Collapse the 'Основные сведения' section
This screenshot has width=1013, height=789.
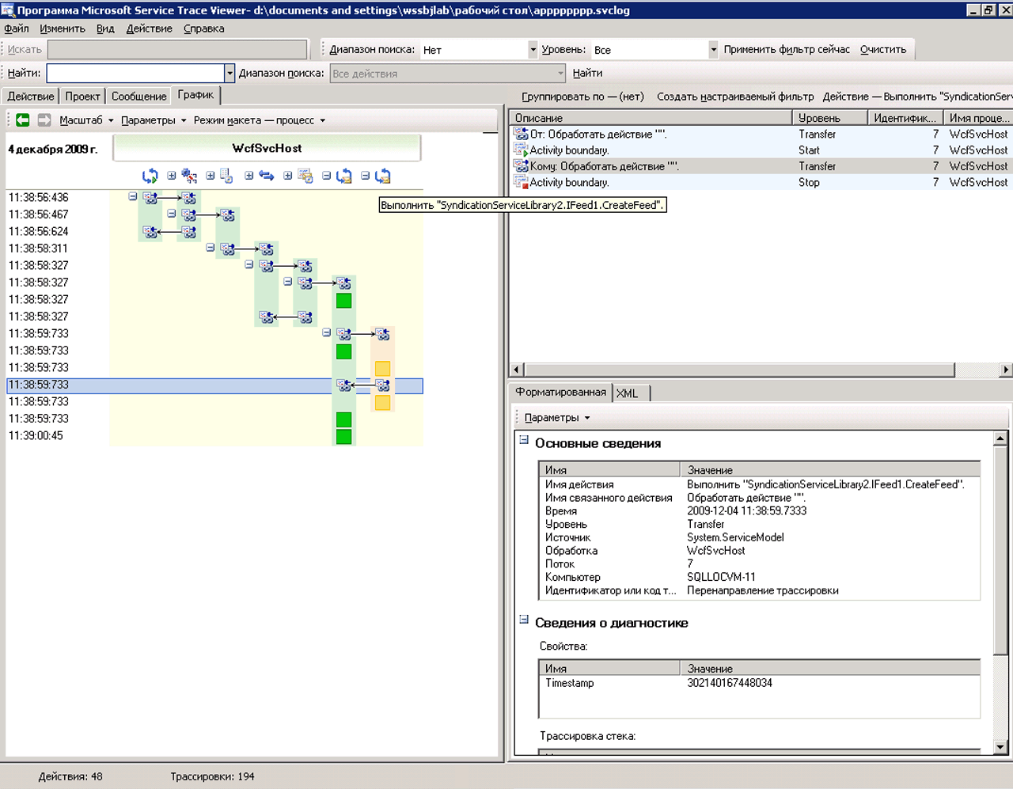[x=524, y=440]
